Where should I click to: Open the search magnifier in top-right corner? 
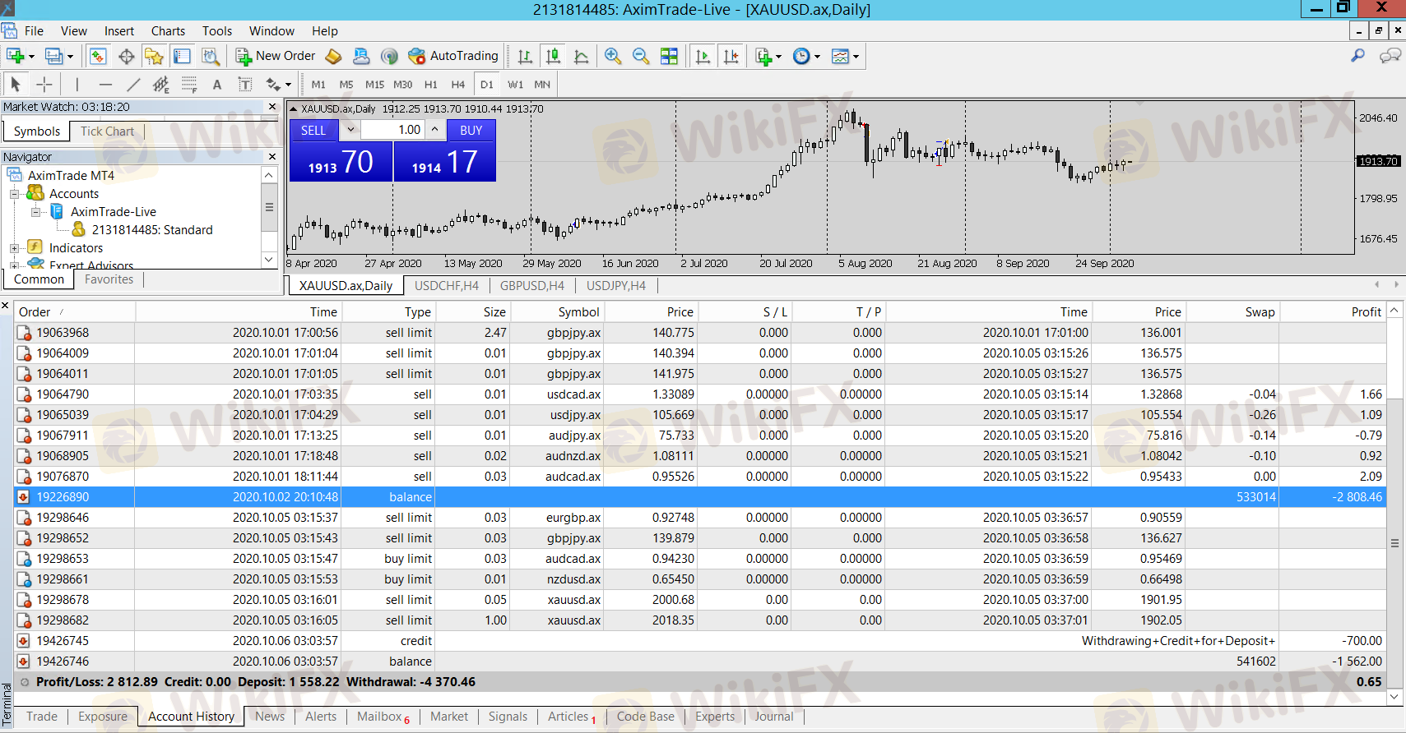[1357, 56]
